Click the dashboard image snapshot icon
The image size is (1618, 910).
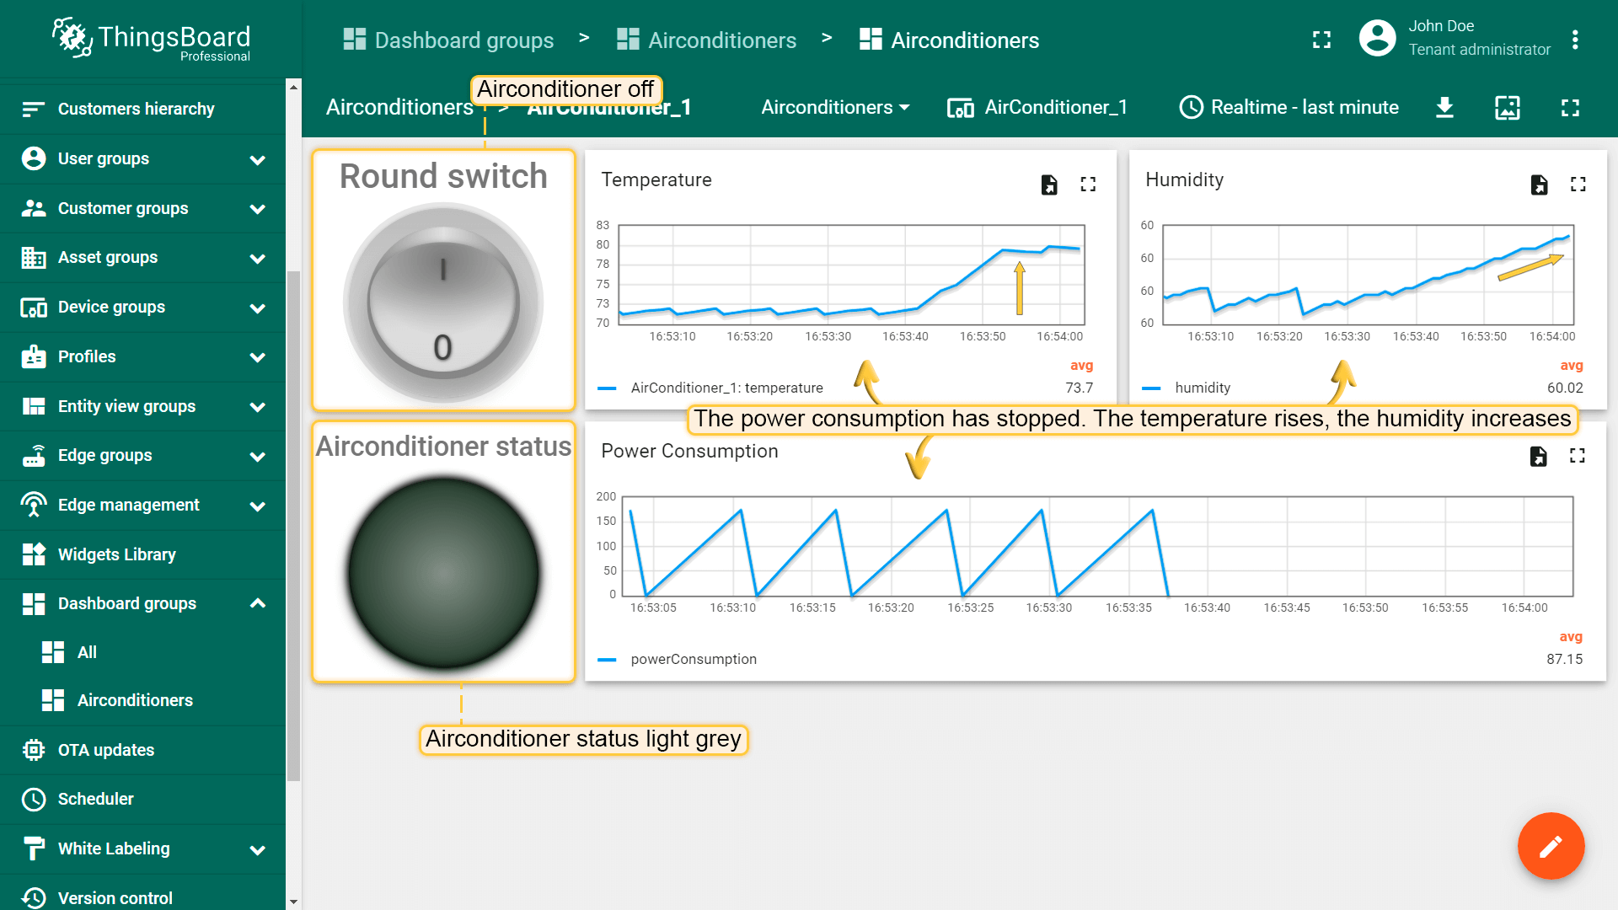click(x=1508, y=107)
